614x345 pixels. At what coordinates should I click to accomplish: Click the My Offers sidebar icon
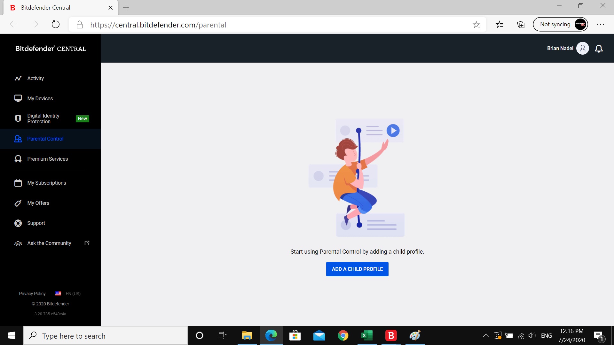17,203
